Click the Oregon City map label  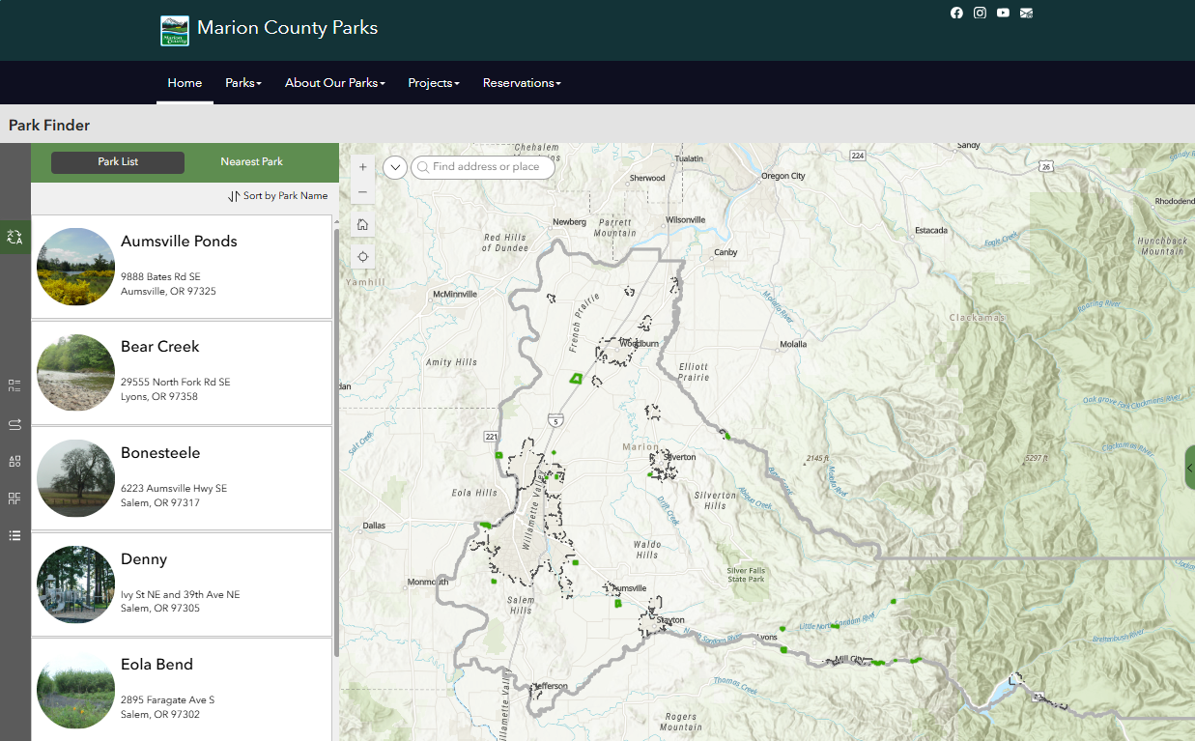point(783,176)
